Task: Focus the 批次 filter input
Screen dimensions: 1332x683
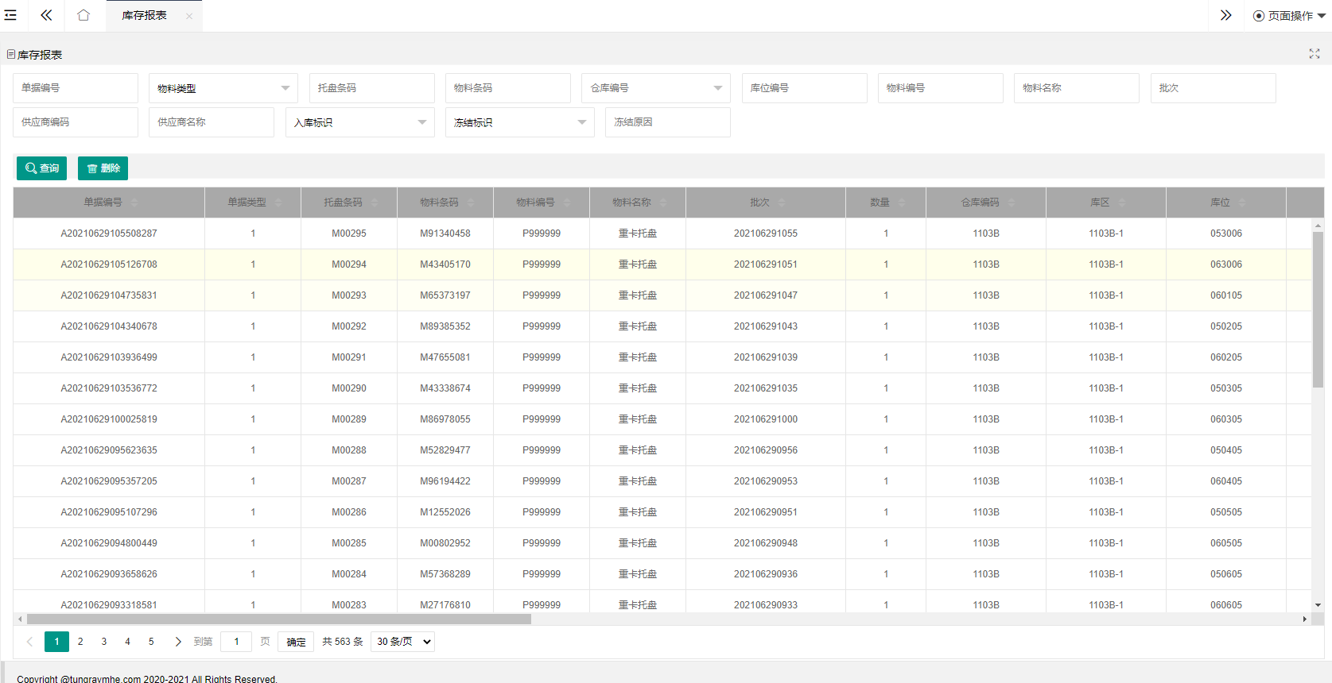Action: pos(1214,88)
